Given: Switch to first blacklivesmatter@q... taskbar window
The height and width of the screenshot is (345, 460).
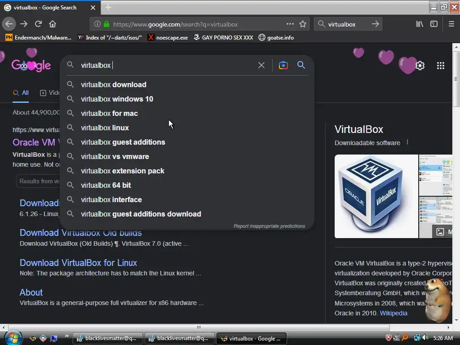Looking at the screenshot, I should coord(107,338).
